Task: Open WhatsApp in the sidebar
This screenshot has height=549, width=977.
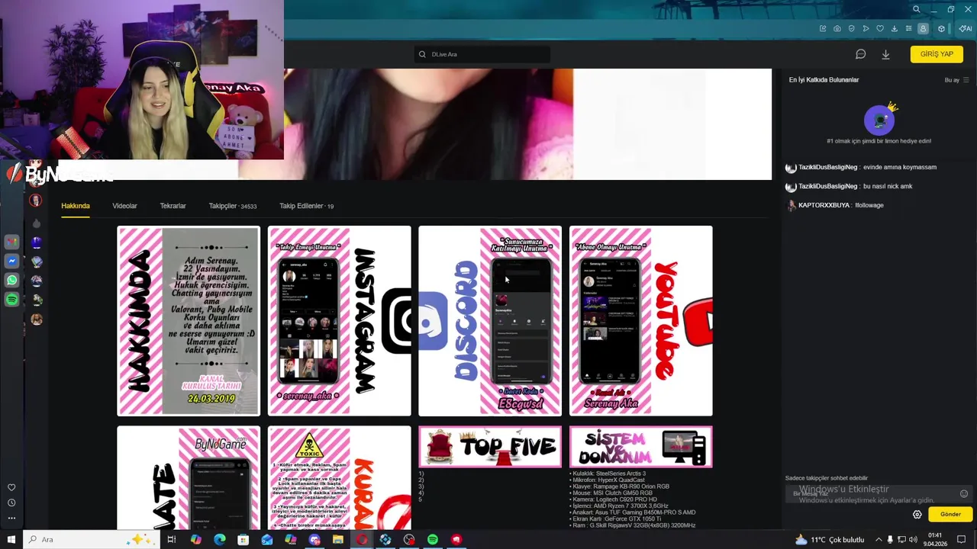Action: pos(11,280)
